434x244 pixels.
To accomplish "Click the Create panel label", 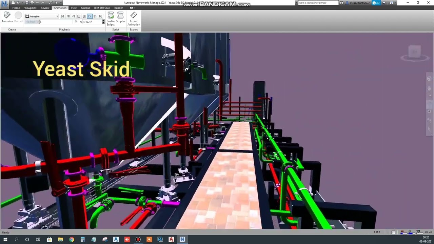I will click(x=12, y=29).
